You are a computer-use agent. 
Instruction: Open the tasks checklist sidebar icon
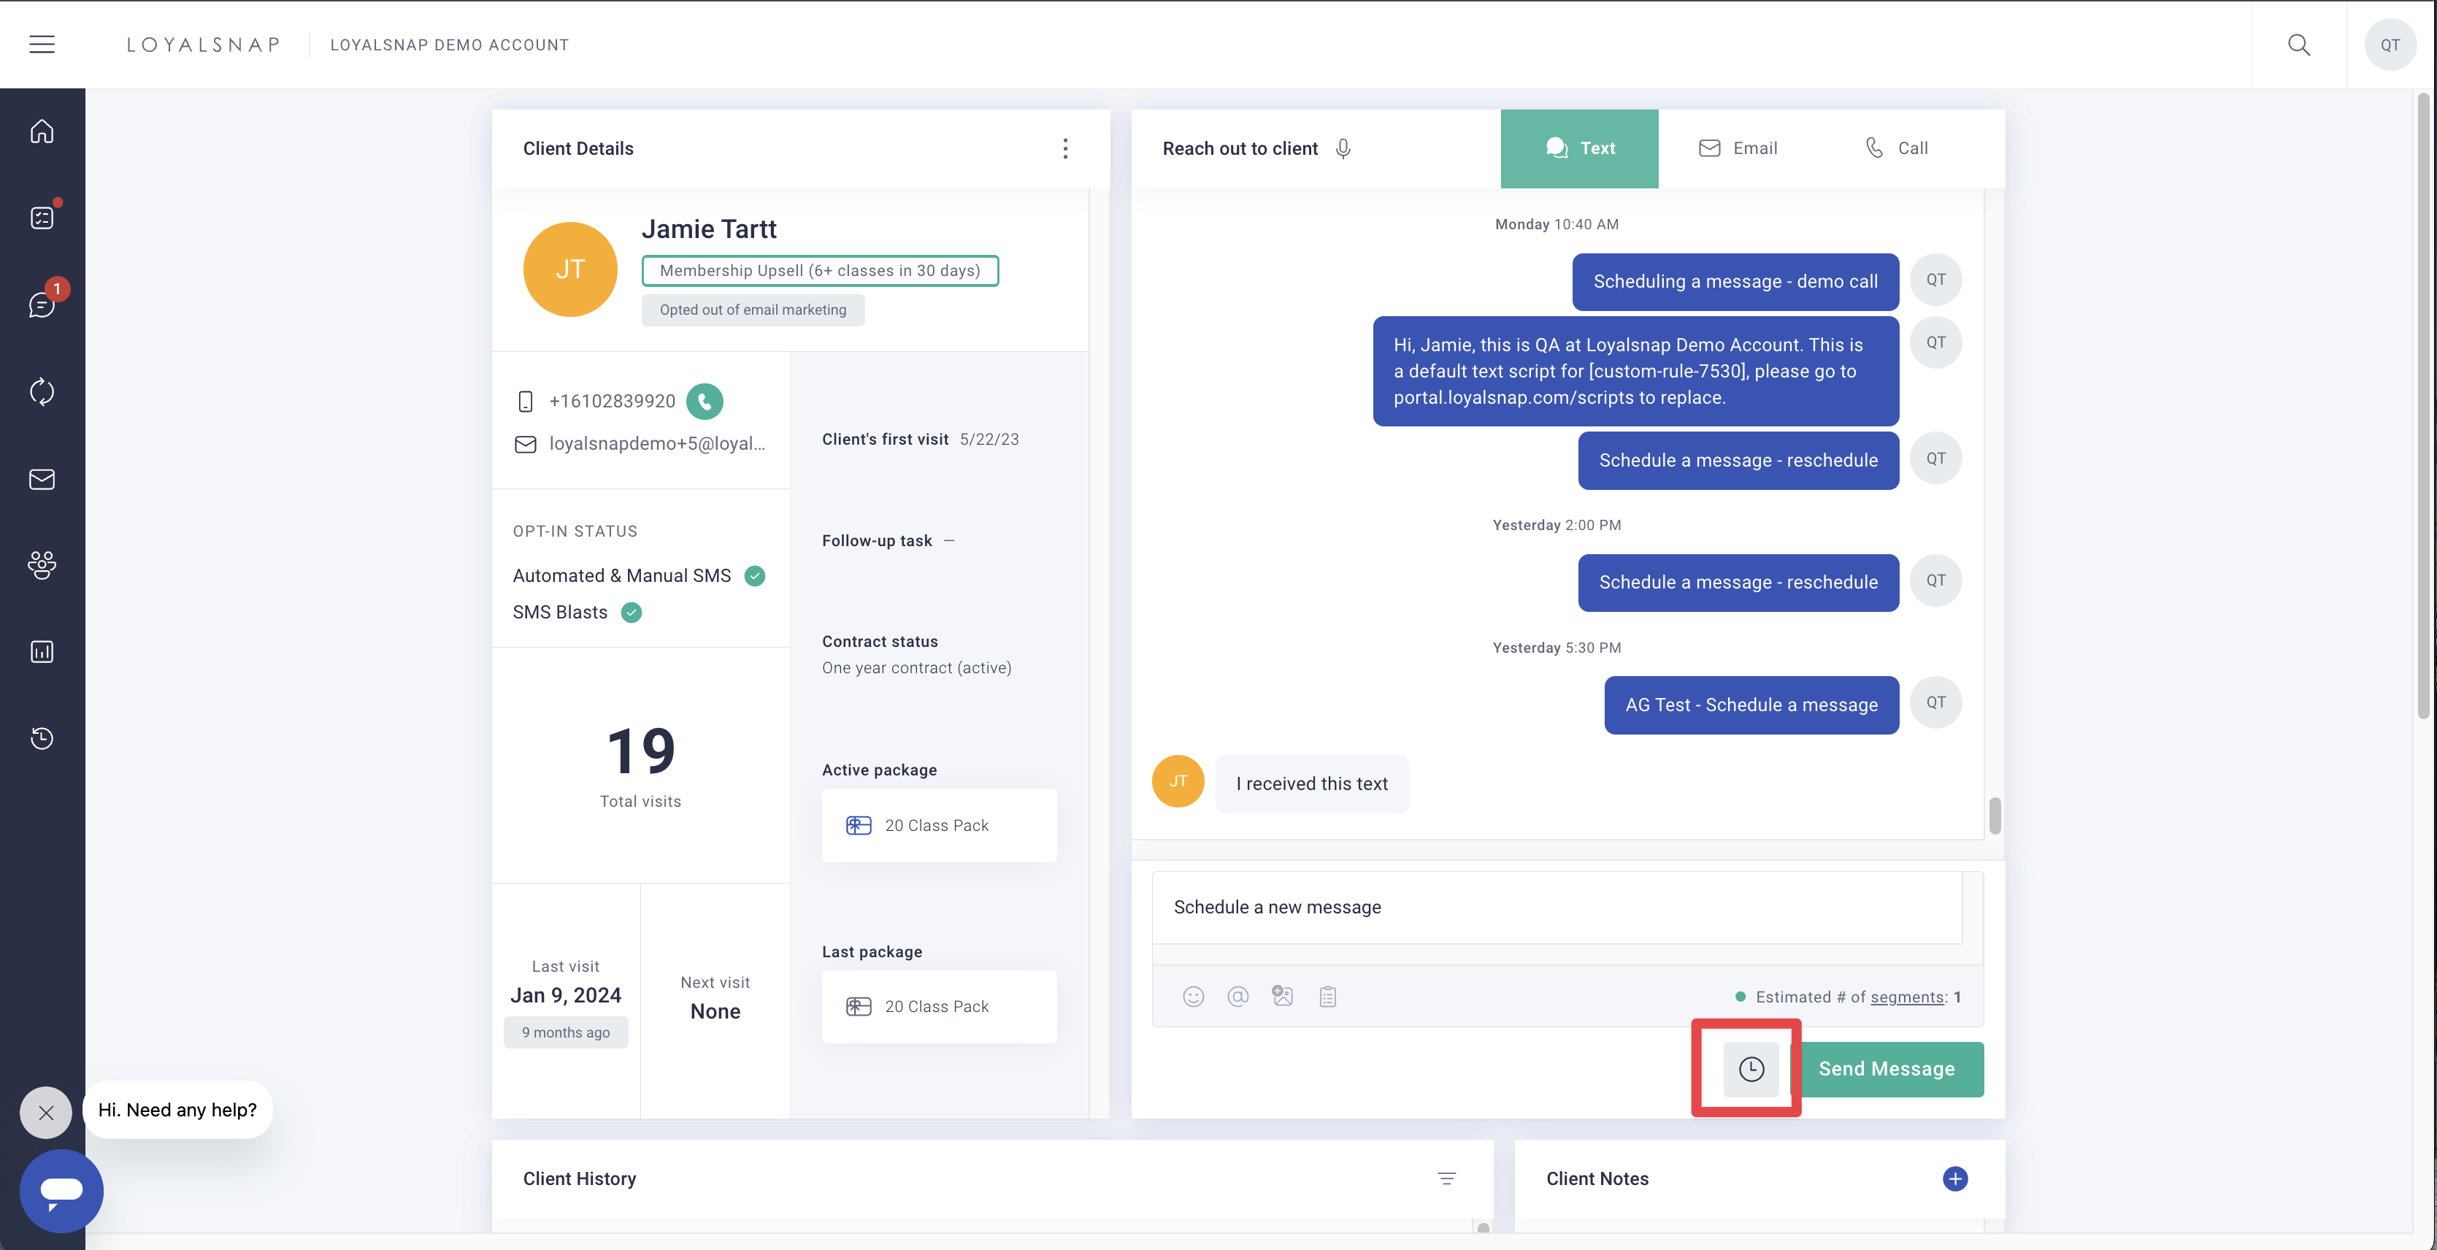tap(42, 218)
